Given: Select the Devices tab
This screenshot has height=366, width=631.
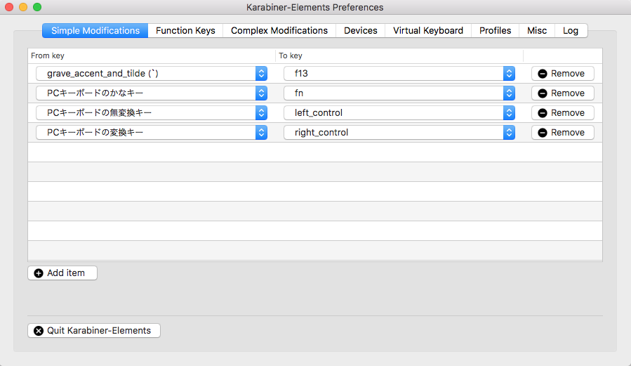Looking at the screenshot, I should 361,31.
